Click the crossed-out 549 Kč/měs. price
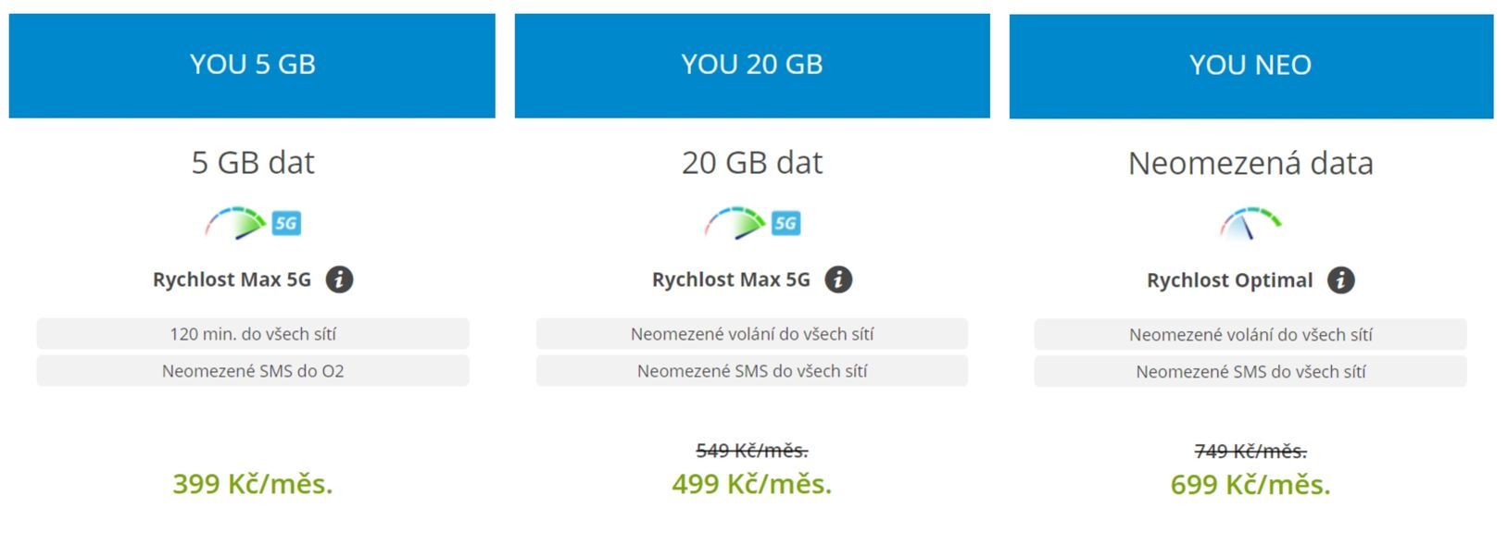The height and width of the screenshot is (533, 1508). click(x=752, y=451)
